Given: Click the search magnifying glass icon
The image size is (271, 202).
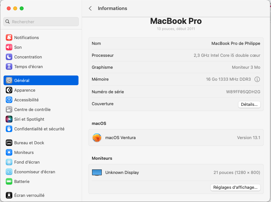Looking at the screenshot, I should pyautogui.click(x=7, y=22).
